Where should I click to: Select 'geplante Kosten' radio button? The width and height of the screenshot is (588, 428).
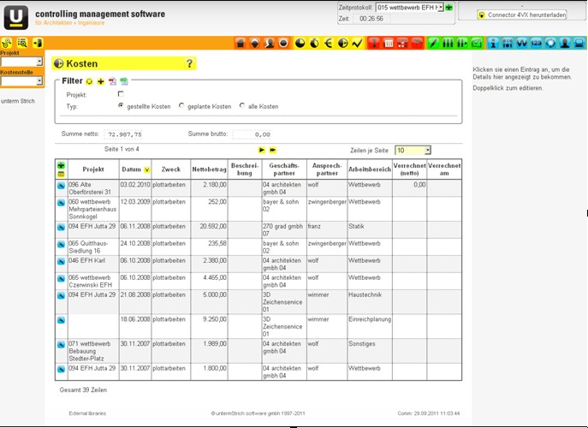click(181, 106)
